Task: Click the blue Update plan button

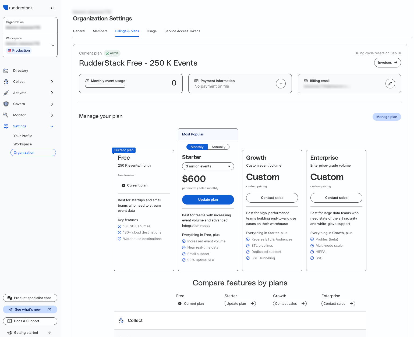Action: click(208, 200)
